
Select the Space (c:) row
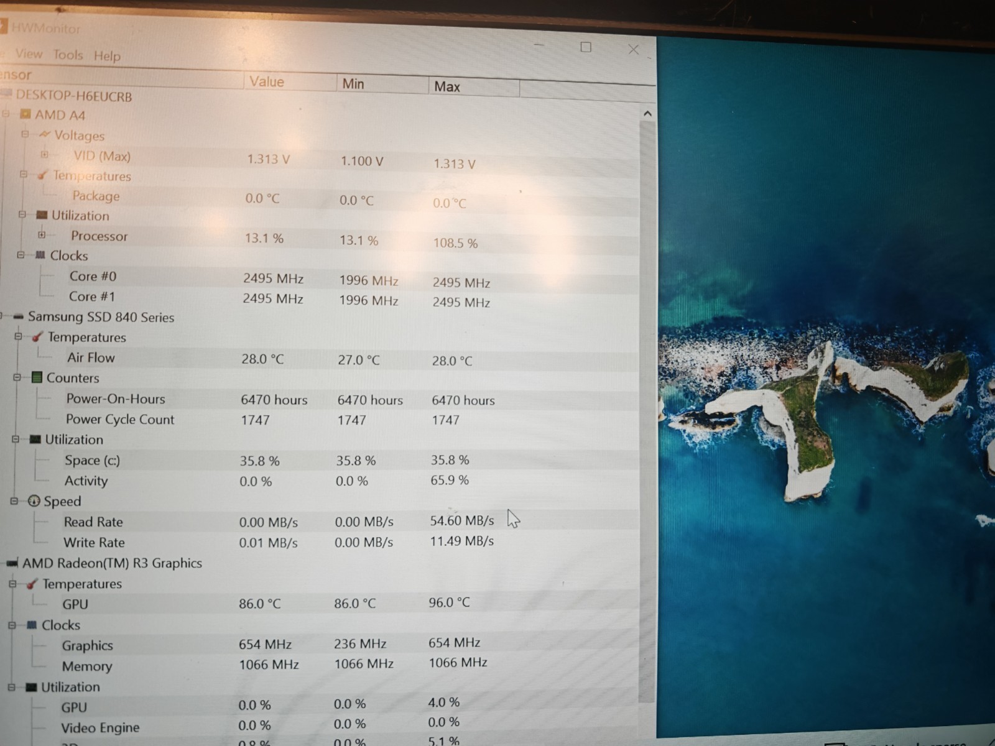click(x=320, y=461)
